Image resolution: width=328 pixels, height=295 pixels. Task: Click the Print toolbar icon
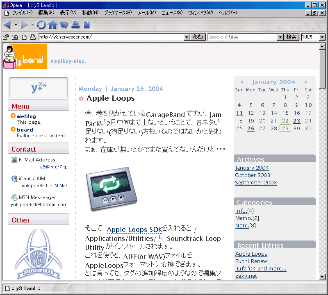tap(75, 25)
